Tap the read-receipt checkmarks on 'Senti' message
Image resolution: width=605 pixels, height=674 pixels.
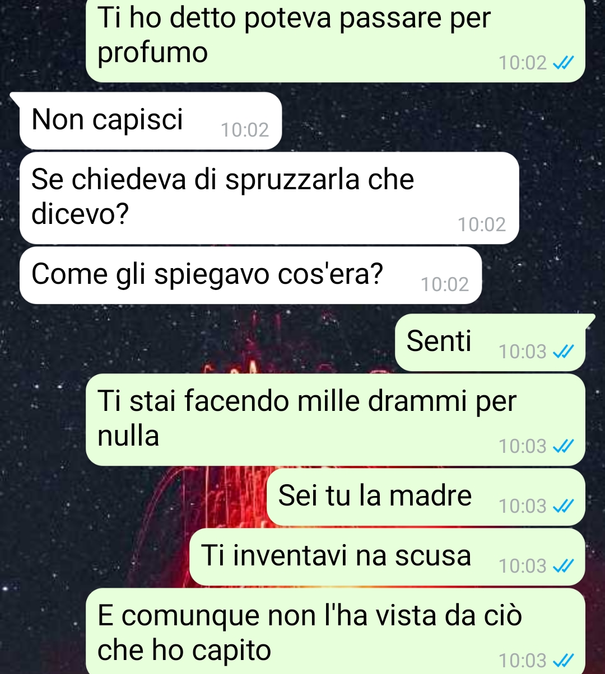(563, 352)
